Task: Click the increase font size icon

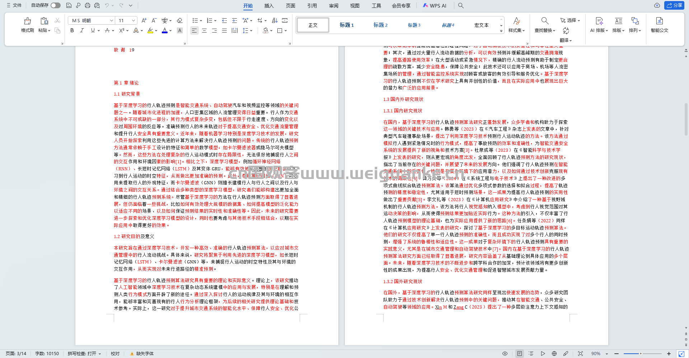Action: point(144,20)
